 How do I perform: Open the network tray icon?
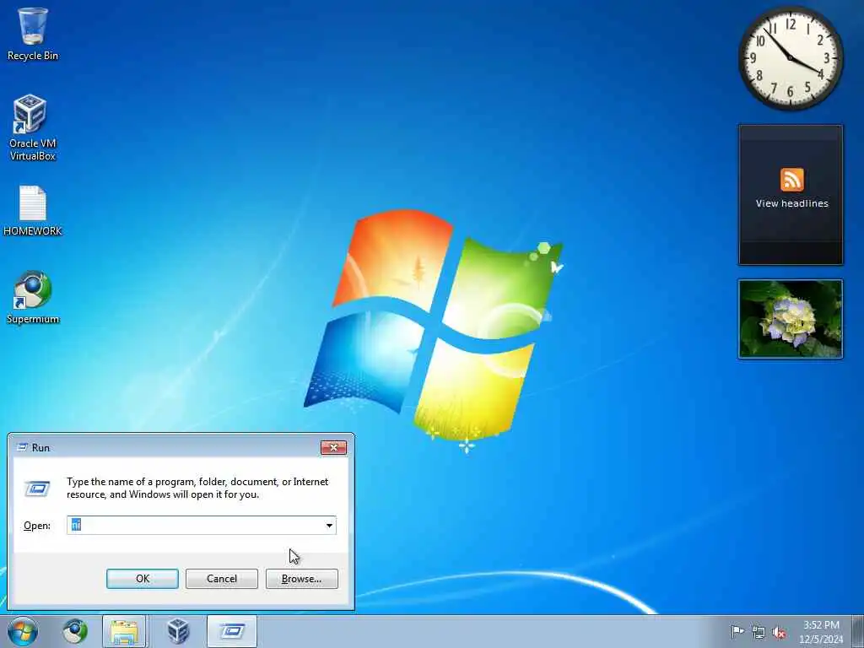click(759, 632)
